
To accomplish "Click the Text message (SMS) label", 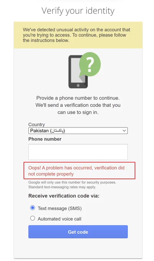I will pos(60,208).
